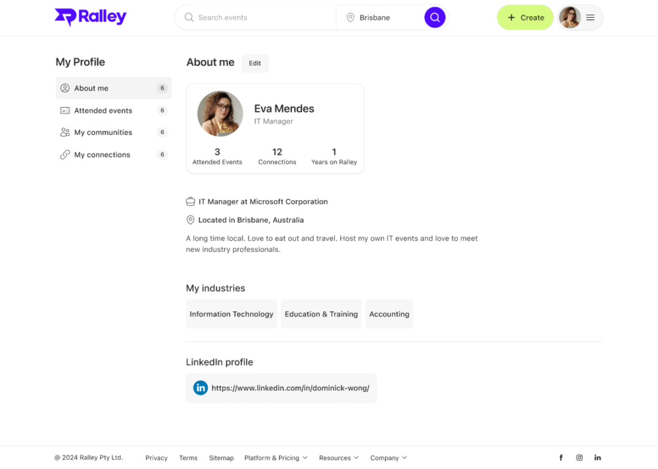Click the Search events input field
This screenshot has height=469, width=658.
263,18
